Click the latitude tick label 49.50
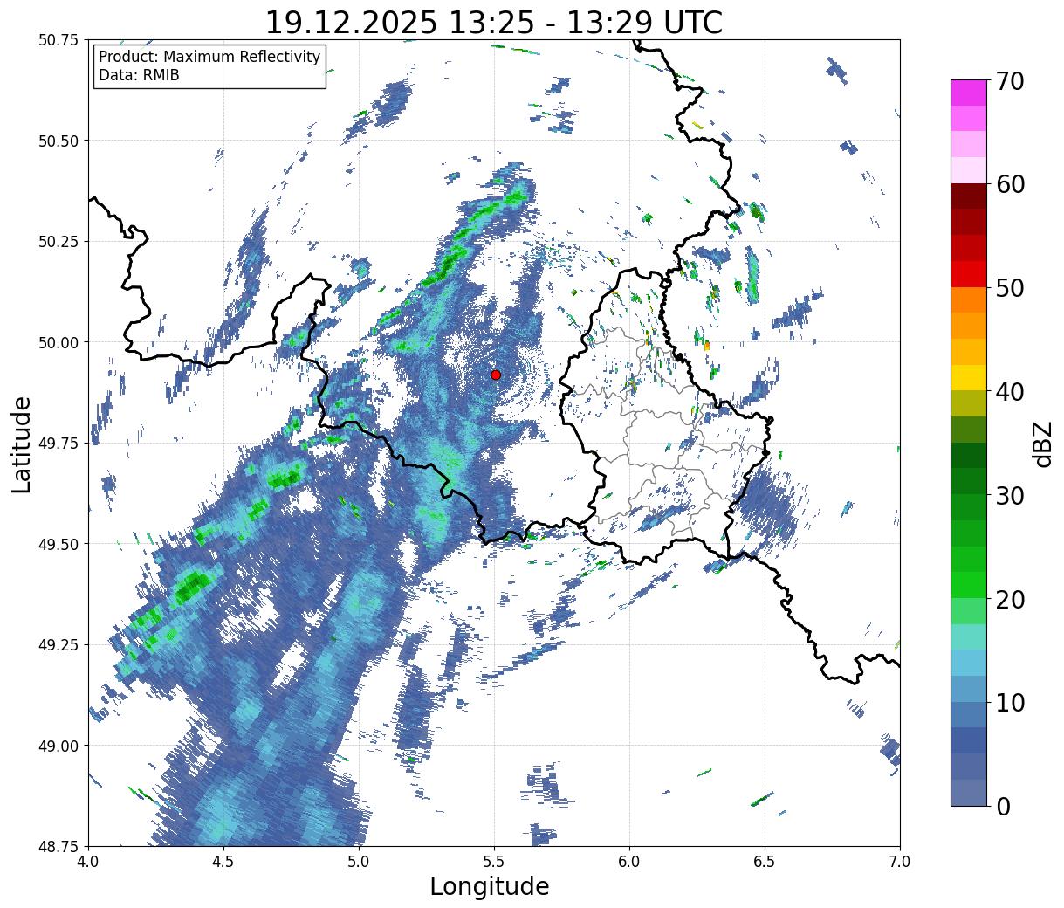The width and height of the screenshot is (1064, 908). pyautogui.click(x=58, y=544)
